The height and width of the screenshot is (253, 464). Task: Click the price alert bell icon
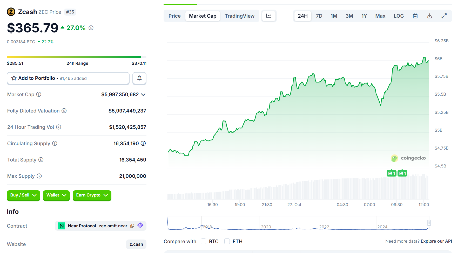139,78
